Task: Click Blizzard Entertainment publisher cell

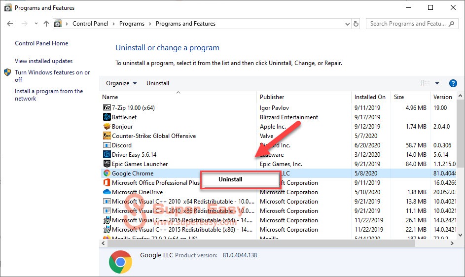Action: pyautogui.click(x=289, y=117)
